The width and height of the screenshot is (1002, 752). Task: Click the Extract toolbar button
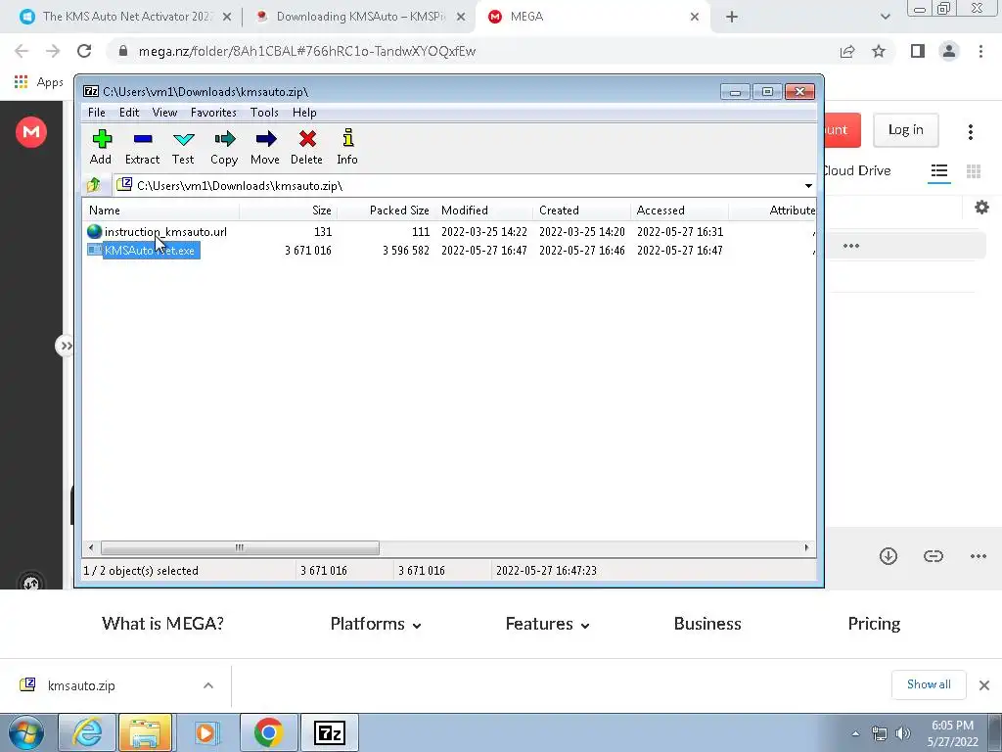click(x=142, y=147)
